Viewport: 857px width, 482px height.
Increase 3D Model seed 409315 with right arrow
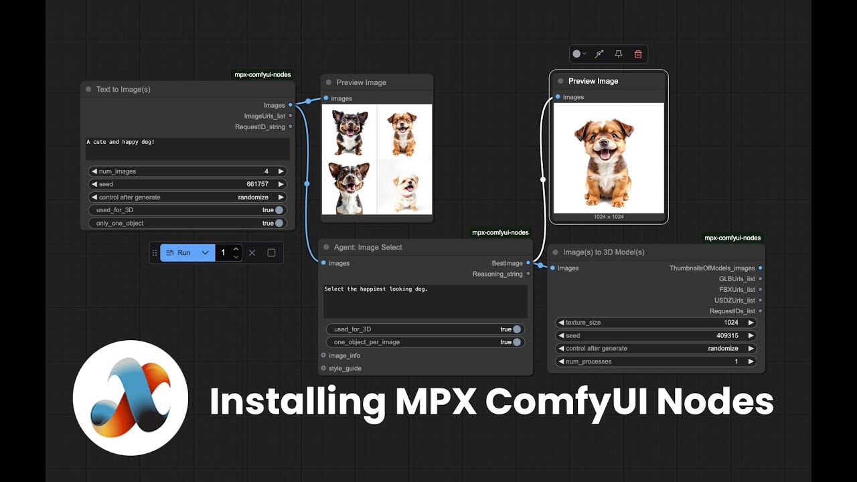click(x=751, y=336)
